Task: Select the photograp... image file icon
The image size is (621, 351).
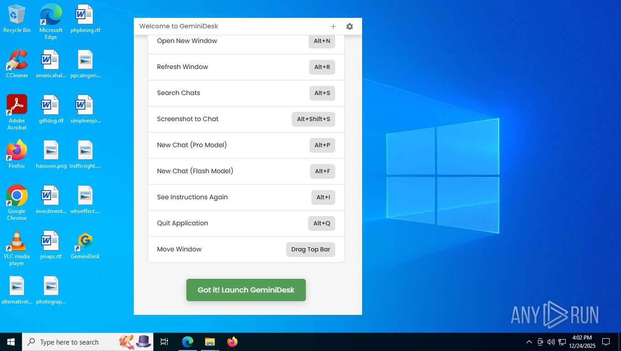Action: coord(51,291)
